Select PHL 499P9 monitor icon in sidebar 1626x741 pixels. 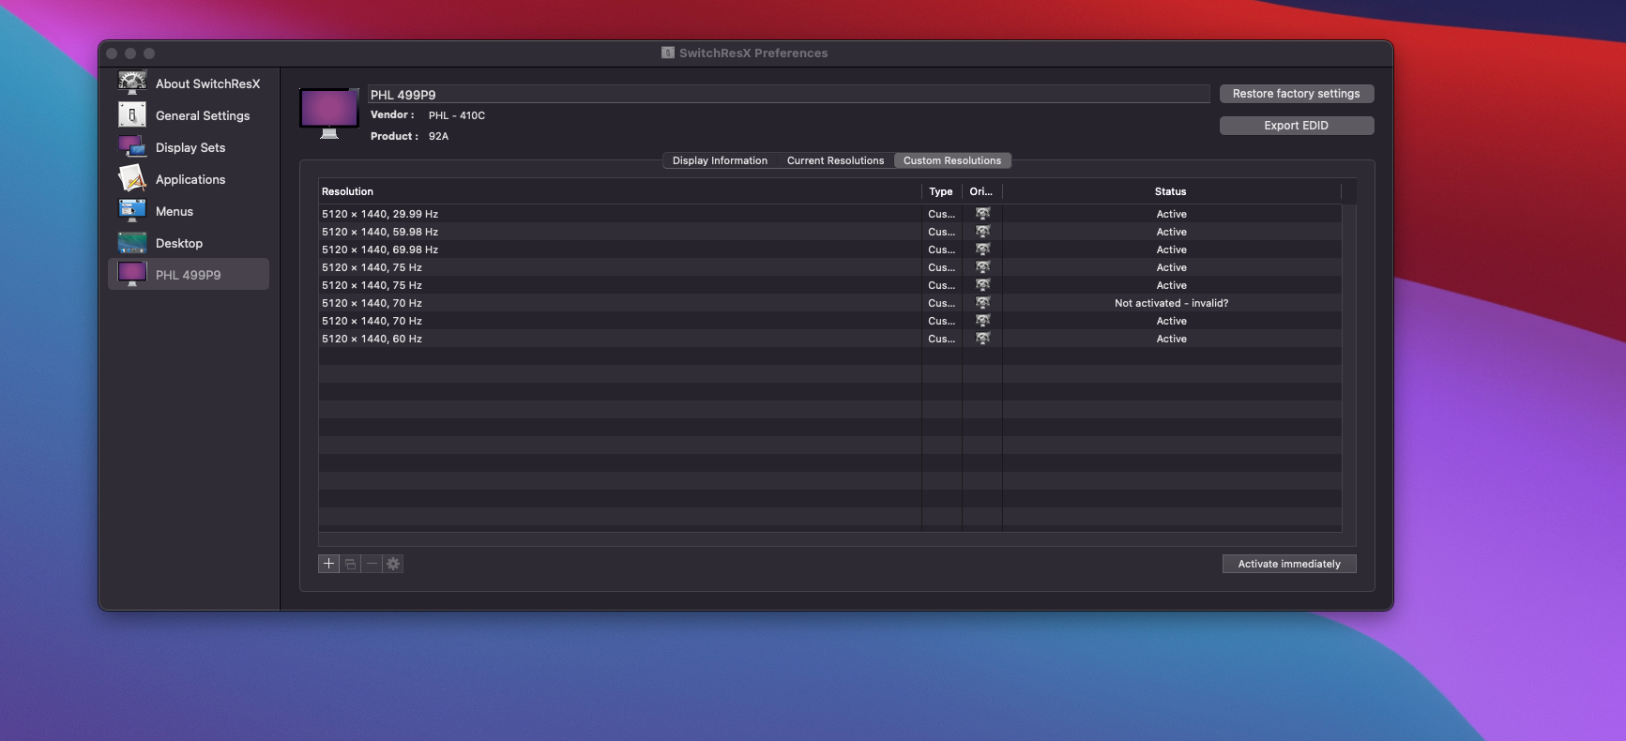pos(131,274)
